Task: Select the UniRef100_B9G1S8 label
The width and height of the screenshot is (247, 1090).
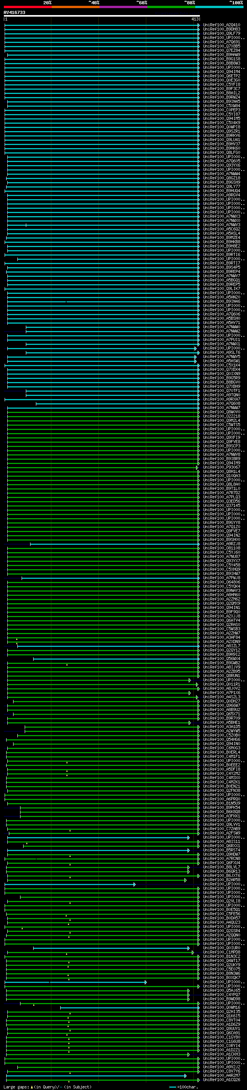Action: [222, 59]
